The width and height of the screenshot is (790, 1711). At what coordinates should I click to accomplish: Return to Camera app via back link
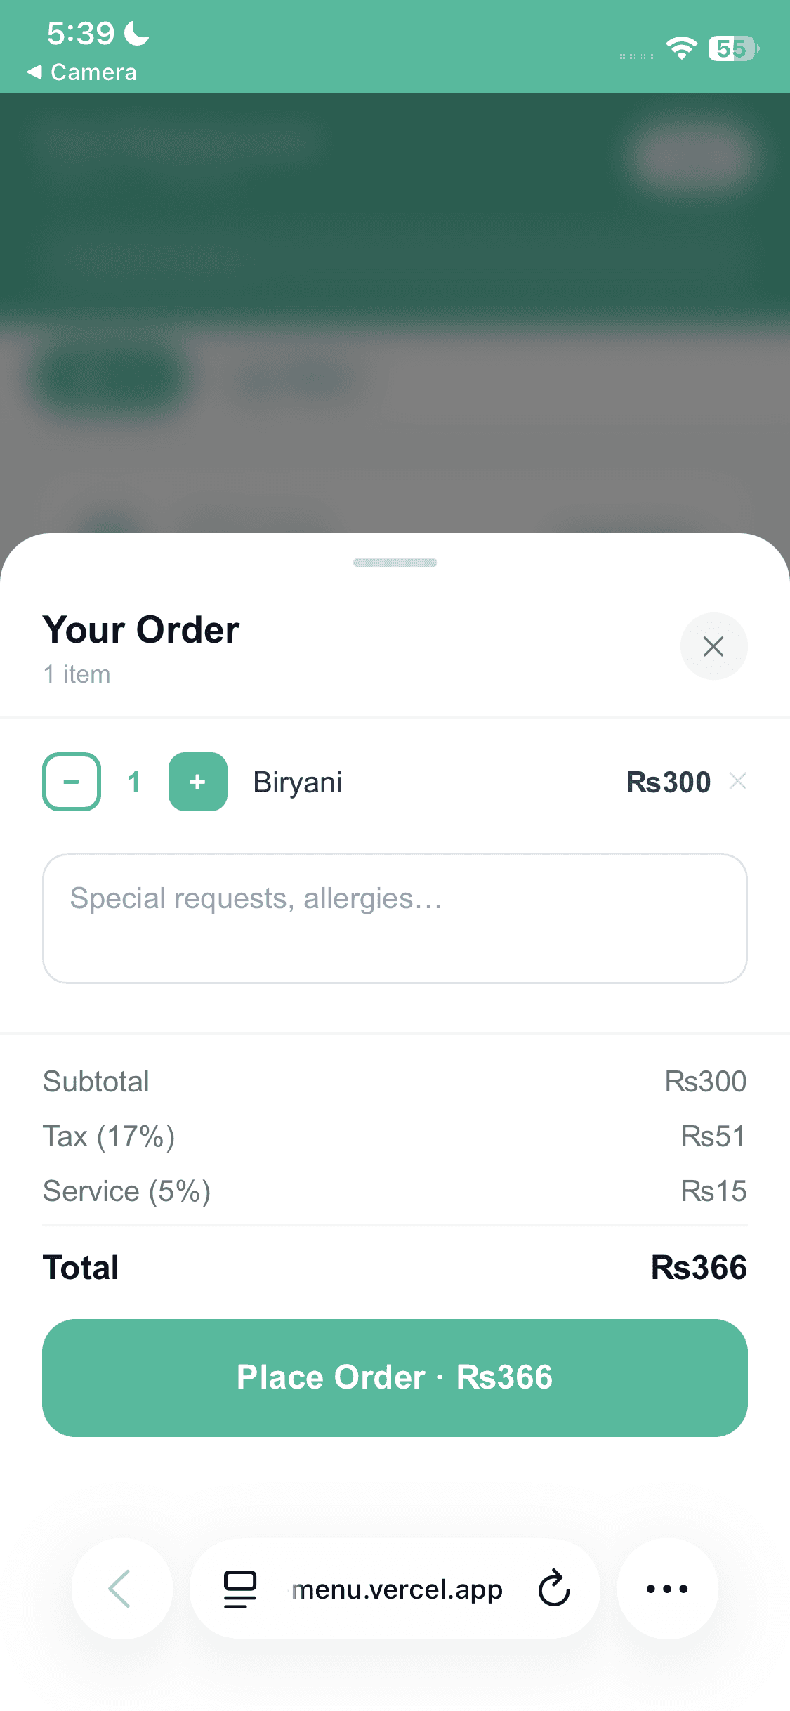click(x=82, y=72)
